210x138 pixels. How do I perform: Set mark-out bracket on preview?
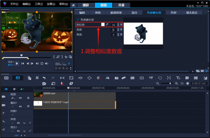click(x=62, y=57)
